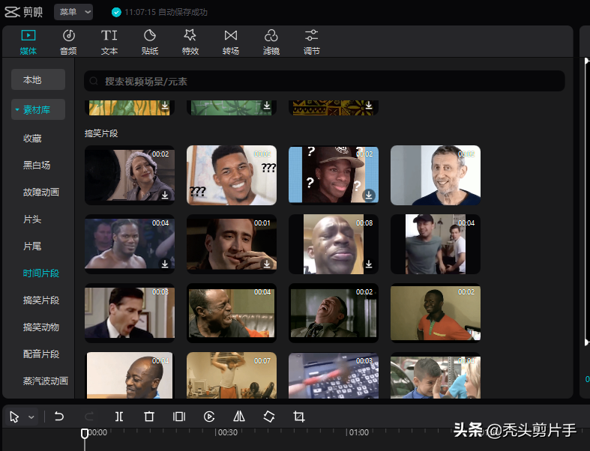This screenshot has height=451, width=590.
Task: Select the dancing person 00:07 clip
Action: pyautogui.click(x=232, y=375)
